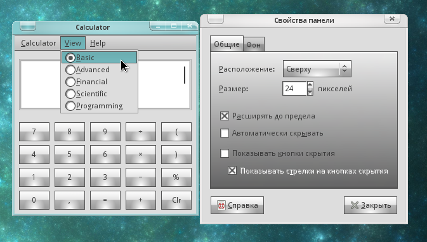This screenshot has height=242, width=427.
Task: Click the calculator display entry area
Action: click(x=105, y=84)
